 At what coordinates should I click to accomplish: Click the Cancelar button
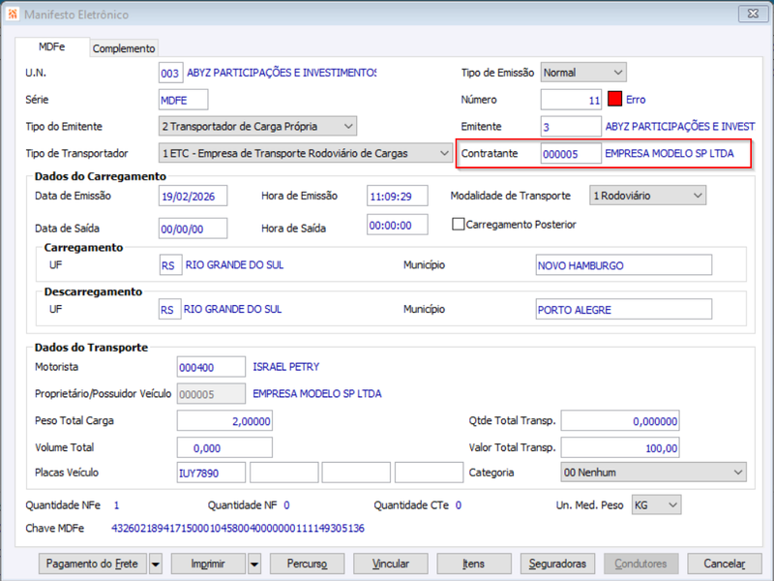725,564
